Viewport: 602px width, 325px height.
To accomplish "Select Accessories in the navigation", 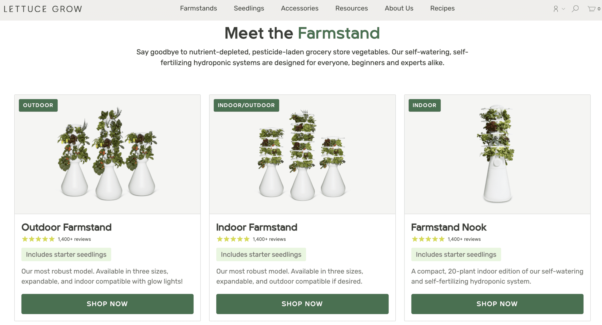I will [299, 8].
